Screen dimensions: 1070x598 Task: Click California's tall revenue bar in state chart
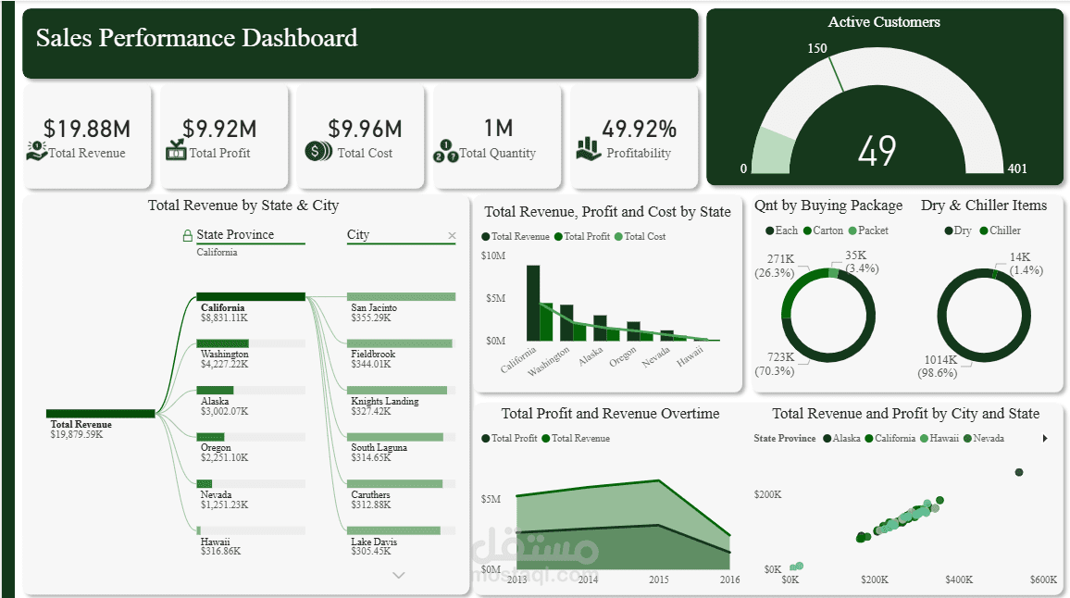coord(533,303)
